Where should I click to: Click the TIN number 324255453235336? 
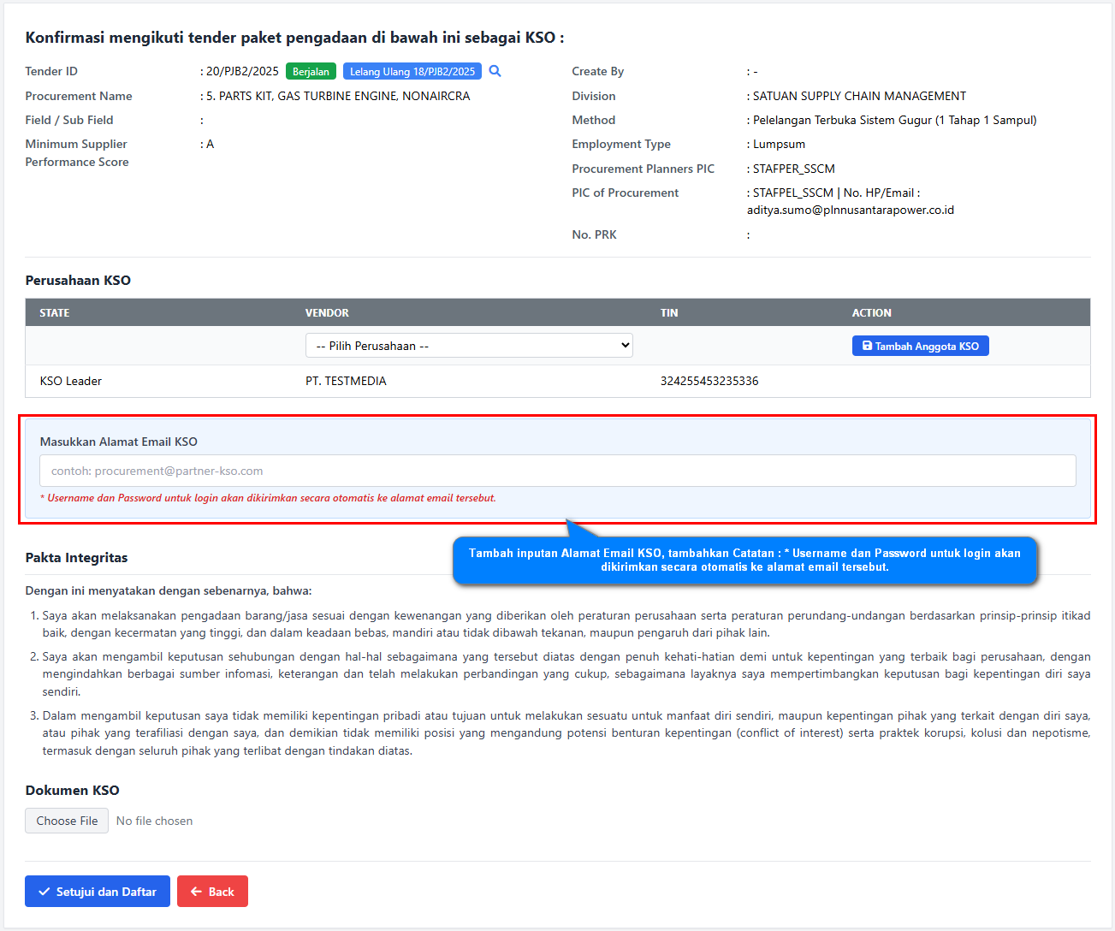(x=709, y=381)
